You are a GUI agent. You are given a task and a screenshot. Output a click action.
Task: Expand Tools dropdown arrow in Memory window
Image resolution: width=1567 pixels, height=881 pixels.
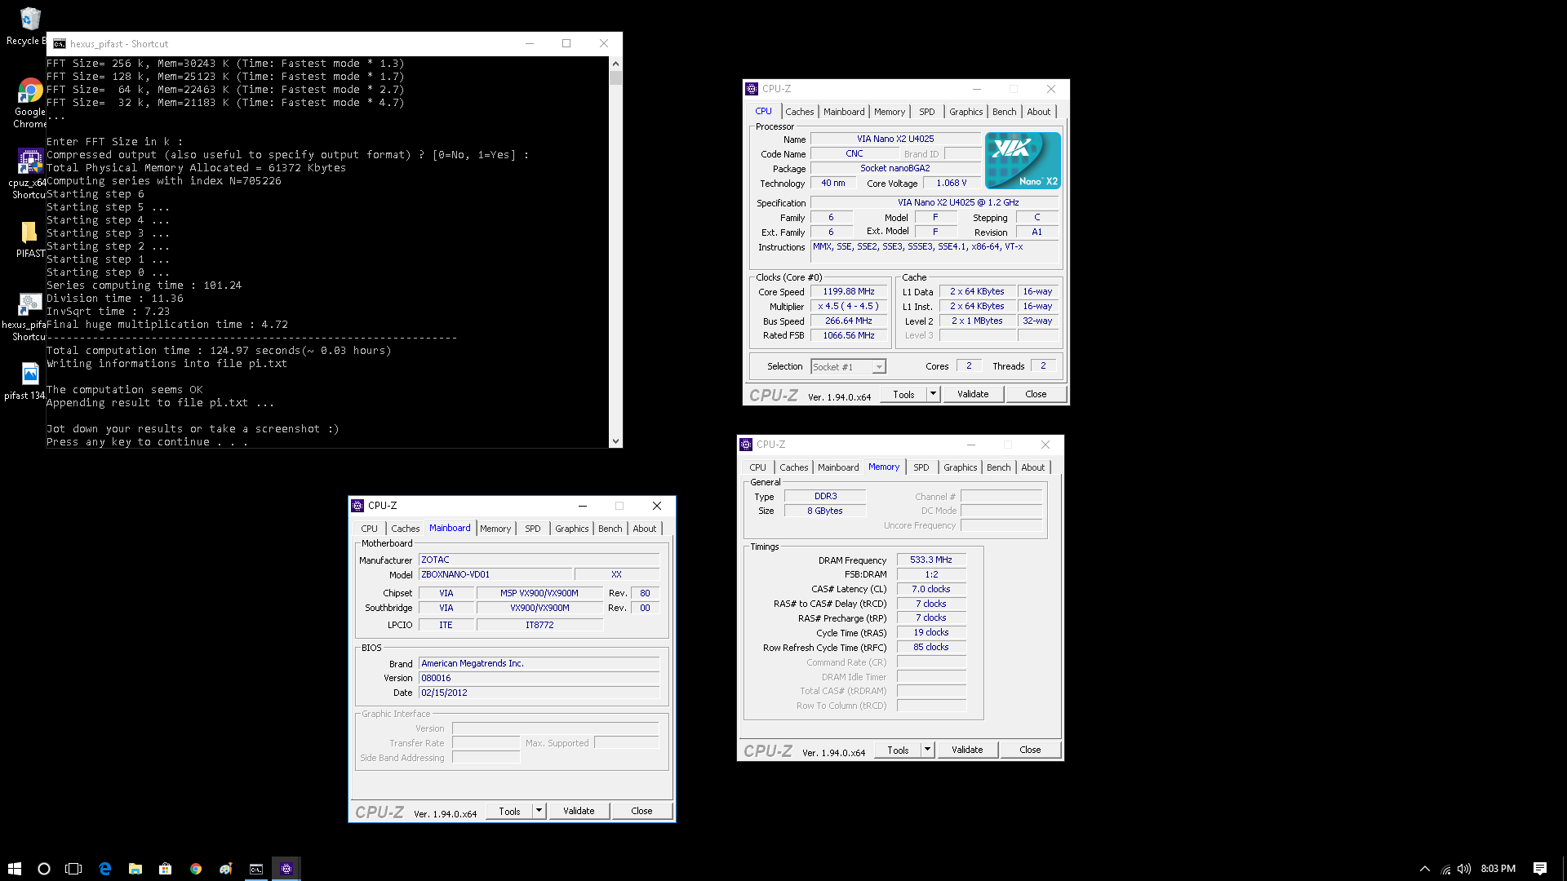coord(928,750)
